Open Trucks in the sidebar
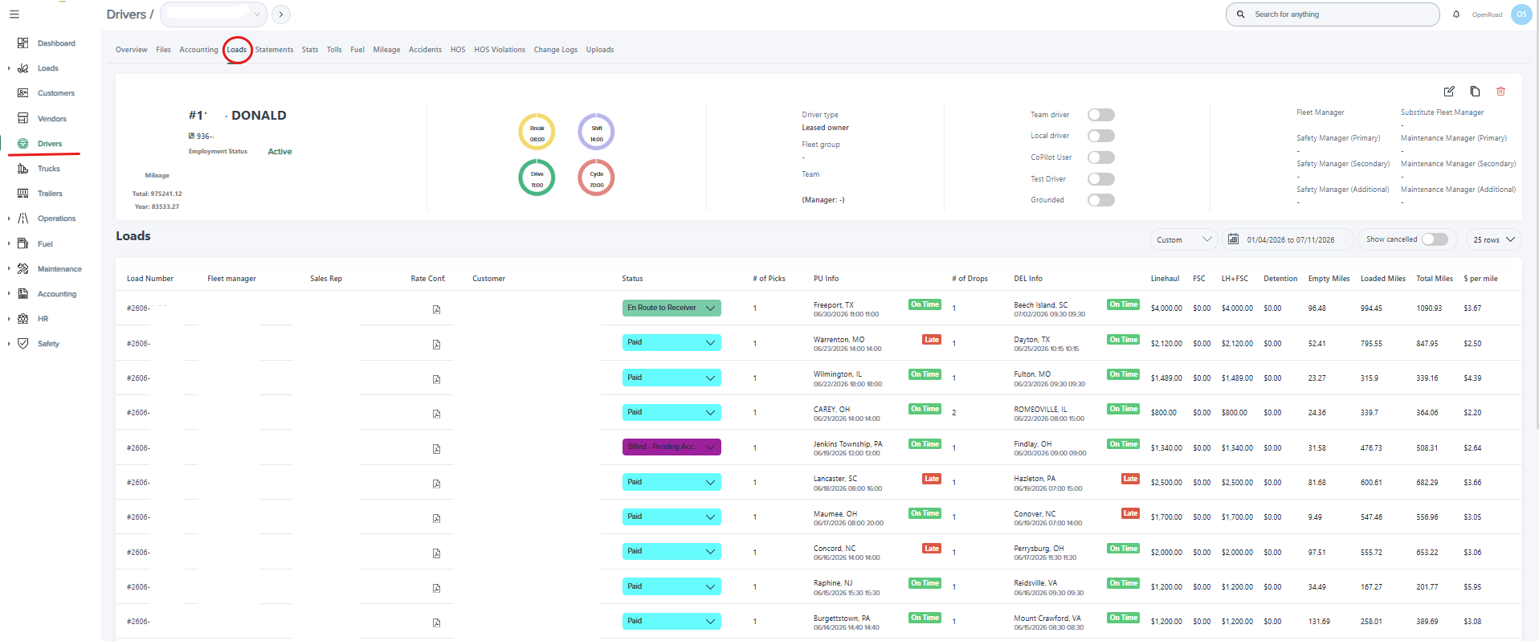This screenshot has height=641, width=1539. [x=49, y=169]
